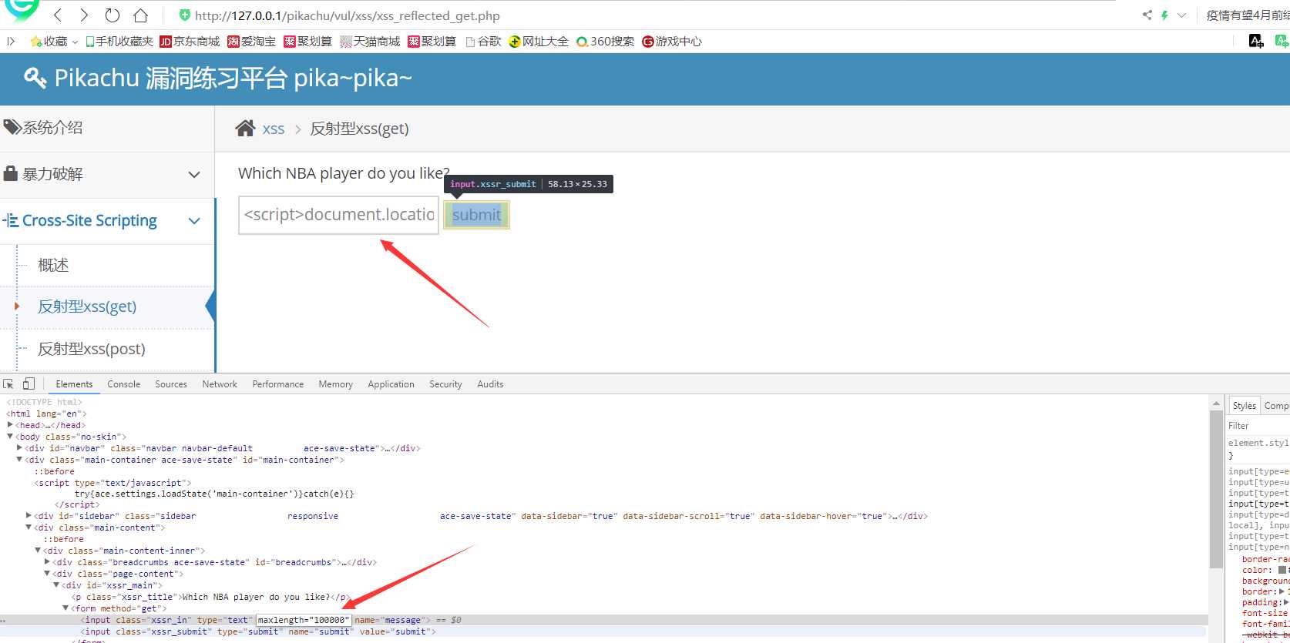
Task: Select the p class xssr_title line
Action: pyautogui.click(x=210, y=597)
